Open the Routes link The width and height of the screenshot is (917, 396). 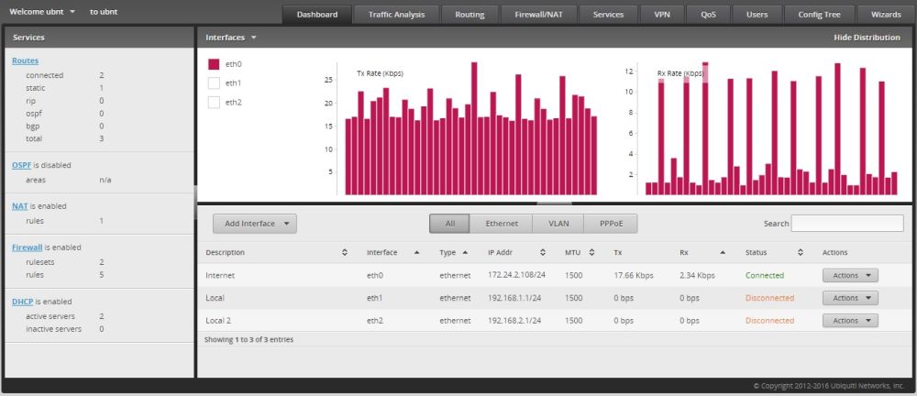click(x=25, y=60)
